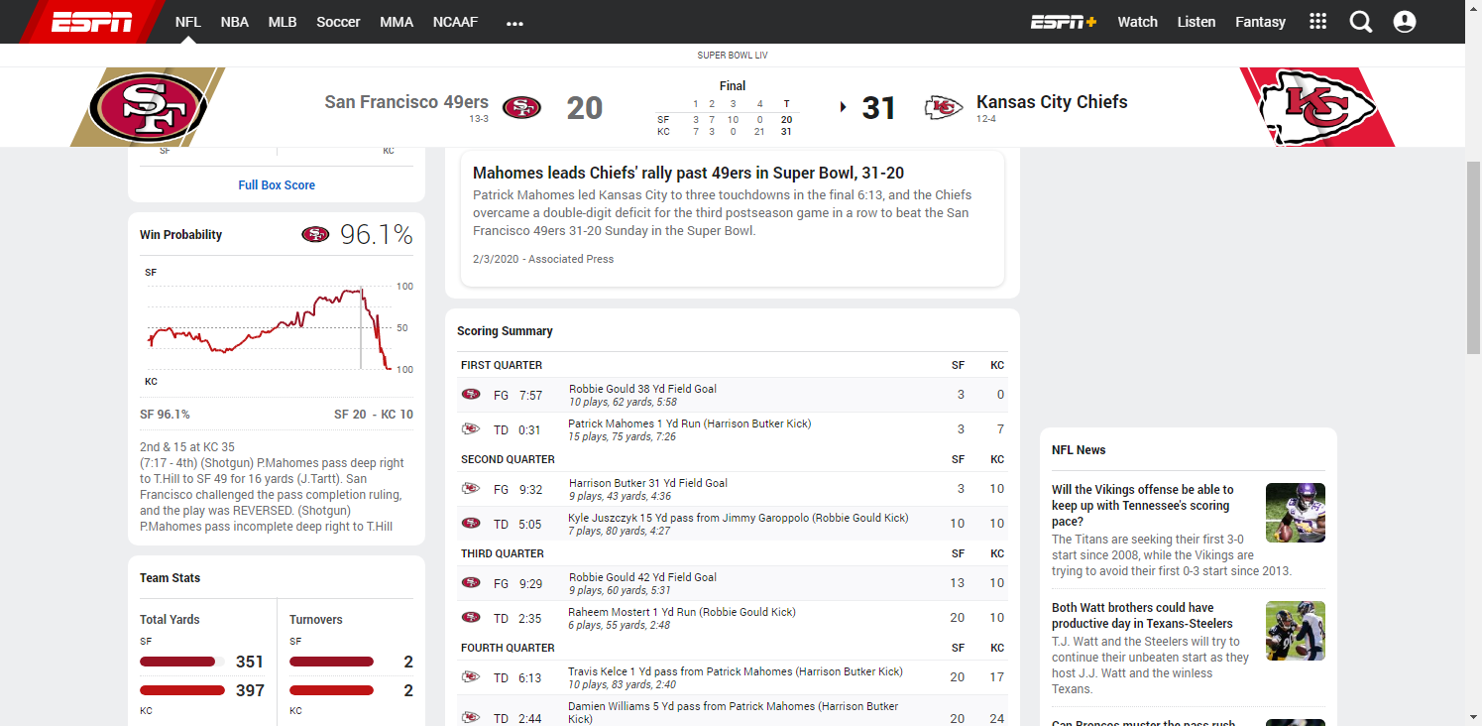The image size is (1482, 726).
Task: Click the ESPN home logo
Action: coord(91,22)
